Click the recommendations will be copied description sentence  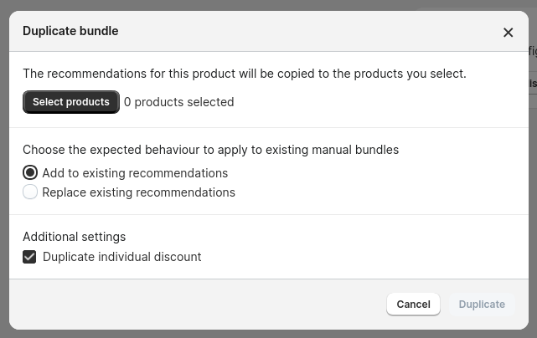pos(245,74)
